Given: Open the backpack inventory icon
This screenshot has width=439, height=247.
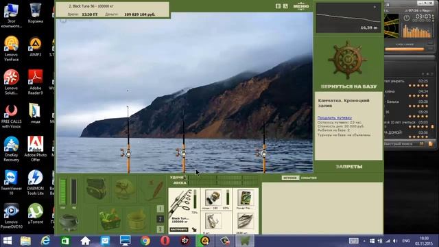Looking at the screenshot, I should (x=96, y=189).
